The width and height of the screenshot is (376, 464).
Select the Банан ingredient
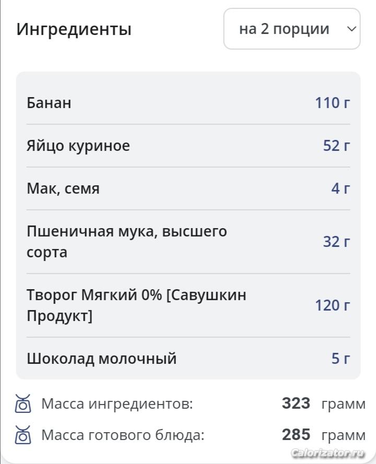point(49,103)
